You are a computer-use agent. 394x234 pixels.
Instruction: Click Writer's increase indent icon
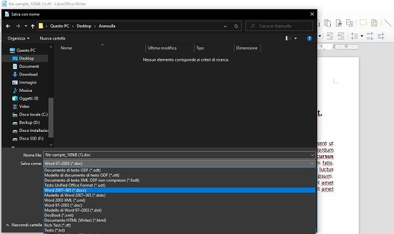pyautogui.click(x=329, y=36)
